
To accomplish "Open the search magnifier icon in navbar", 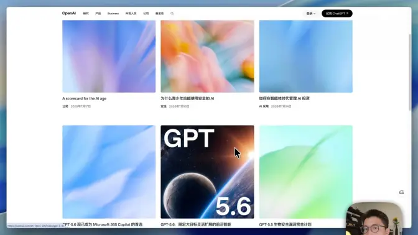I will [x=172, y=13].
